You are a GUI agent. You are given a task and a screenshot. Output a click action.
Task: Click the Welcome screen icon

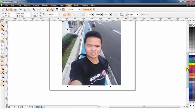coord(63,9)
